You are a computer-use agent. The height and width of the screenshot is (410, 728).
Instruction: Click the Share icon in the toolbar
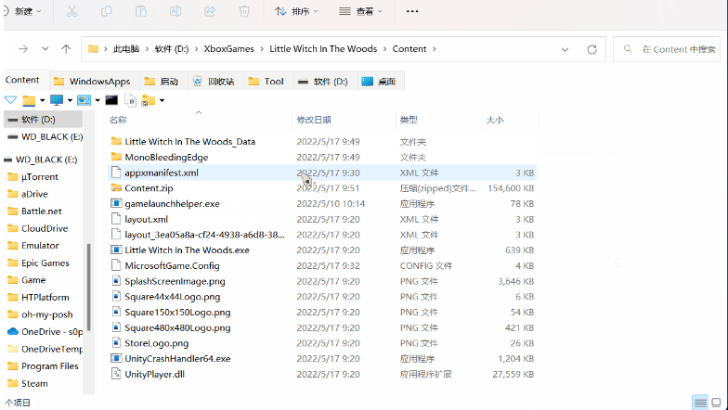coord(210,11)
